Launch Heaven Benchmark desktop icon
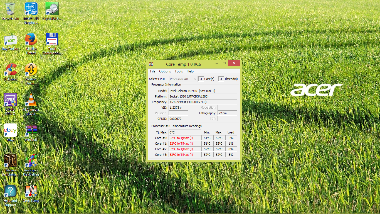Viewport: 380px width, 214px height. [10, 161]
